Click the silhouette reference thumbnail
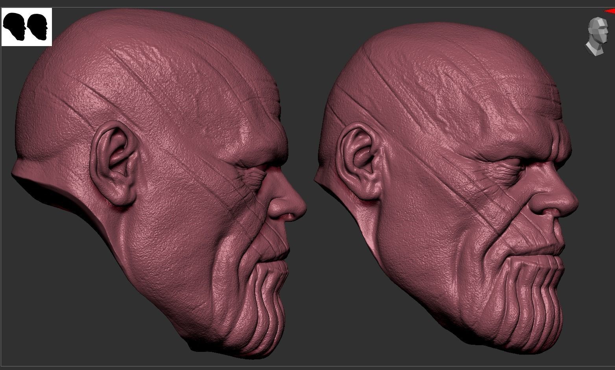 (27, 27)
